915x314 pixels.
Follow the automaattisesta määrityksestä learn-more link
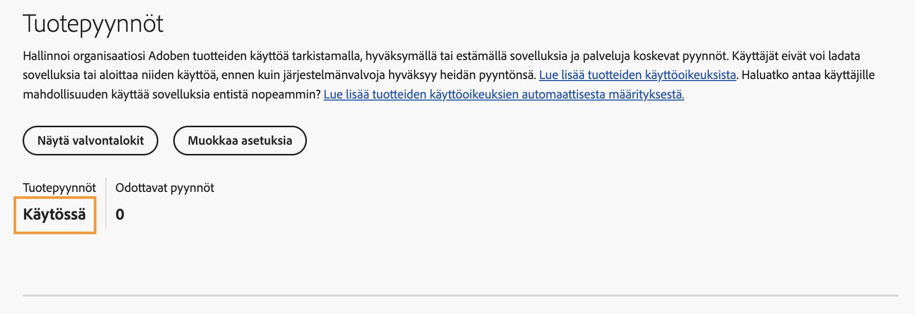[503, 95]
